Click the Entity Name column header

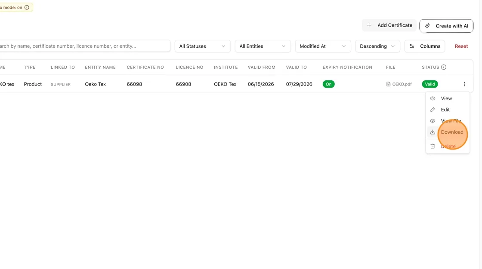pos(100,67)
